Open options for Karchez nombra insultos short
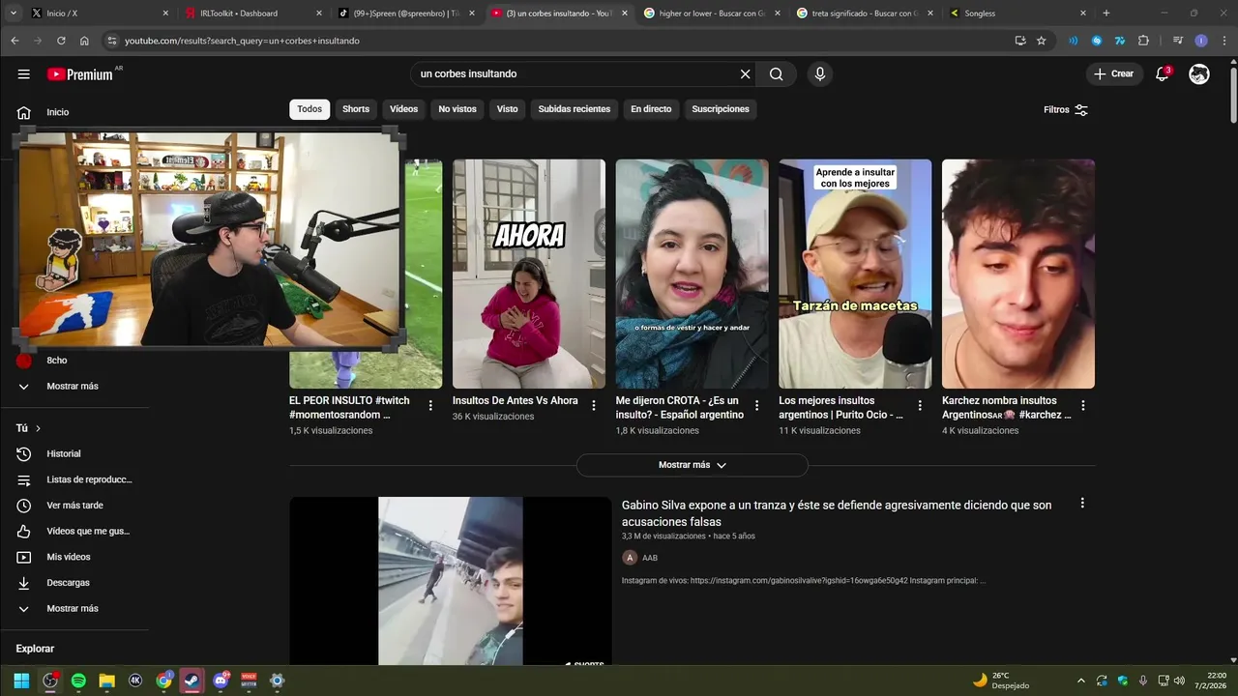The height and width of the screenshot is (696, 1238). [1083, 406]
